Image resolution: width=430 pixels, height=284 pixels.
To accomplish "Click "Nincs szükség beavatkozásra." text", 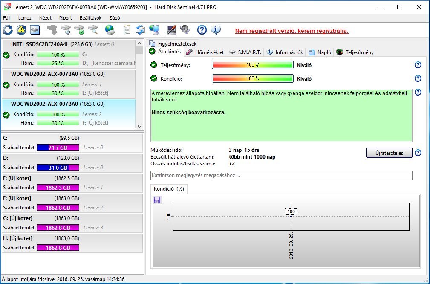I will pyautogui.click(x=188, y=113).
